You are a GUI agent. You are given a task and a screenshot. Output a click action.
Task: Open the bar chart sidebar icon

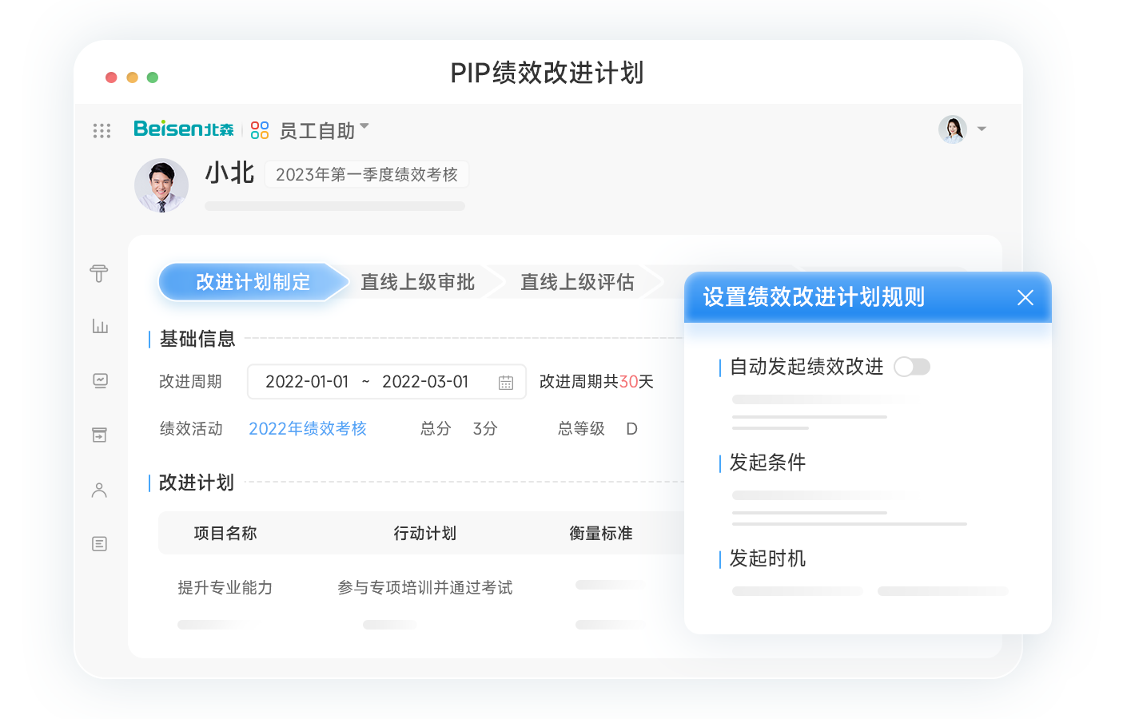pyautogui.click(x=100, y=326)
